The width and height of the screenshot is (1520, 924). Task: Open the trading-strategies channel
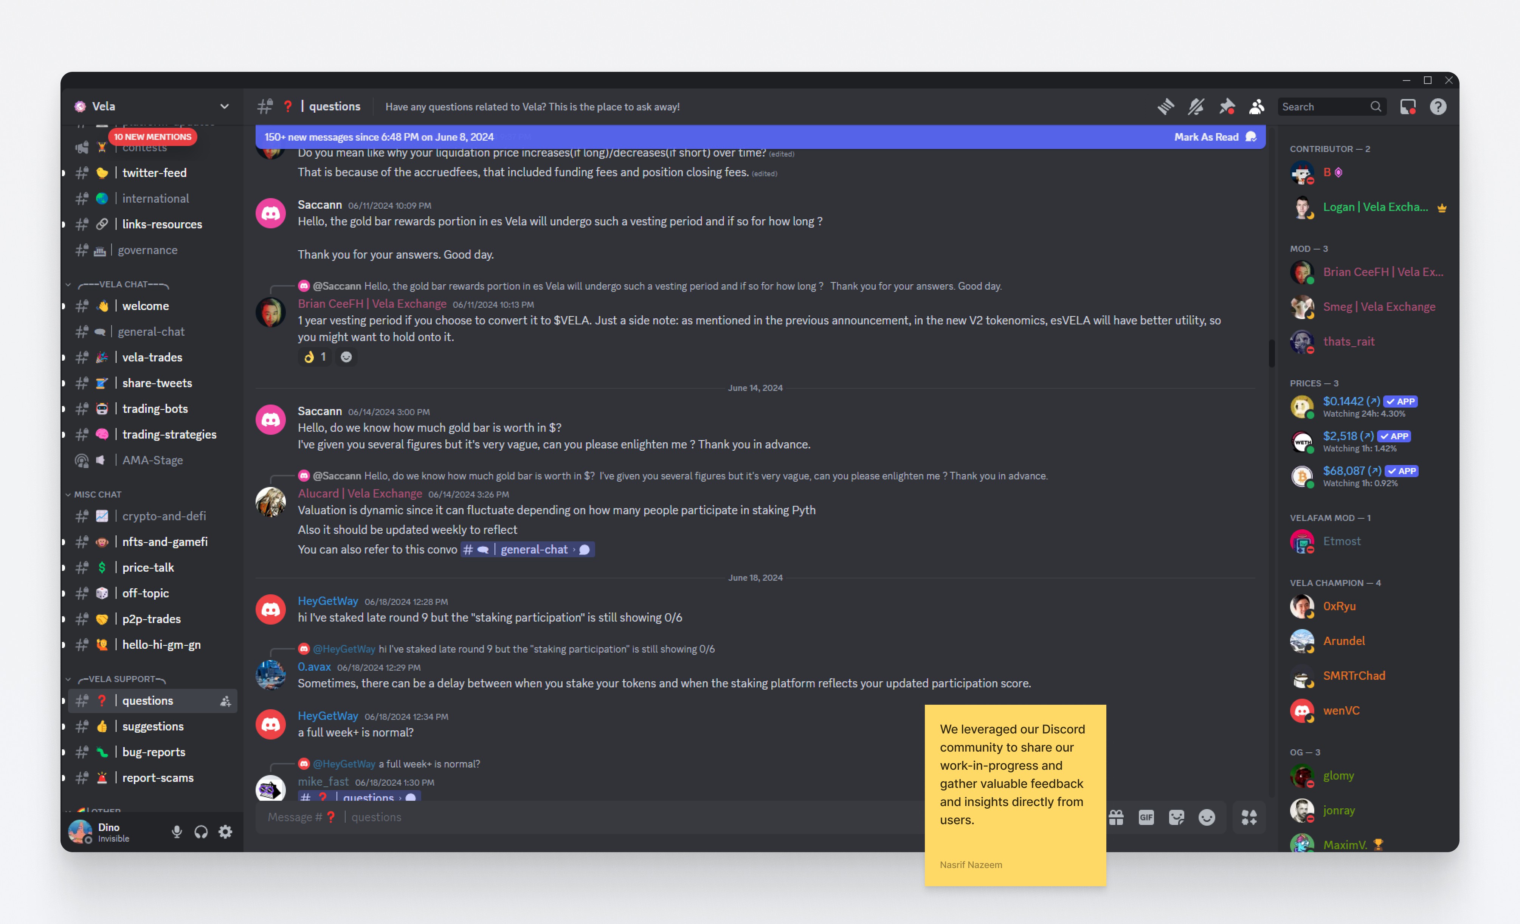169,434
